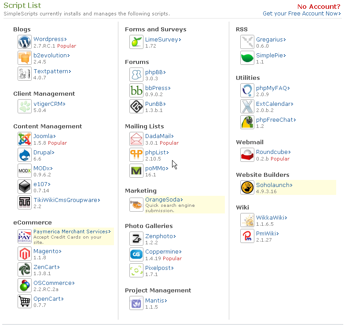Click the Zenphoto icon
The height and width of the screenshot is (325, 345).
136,239
